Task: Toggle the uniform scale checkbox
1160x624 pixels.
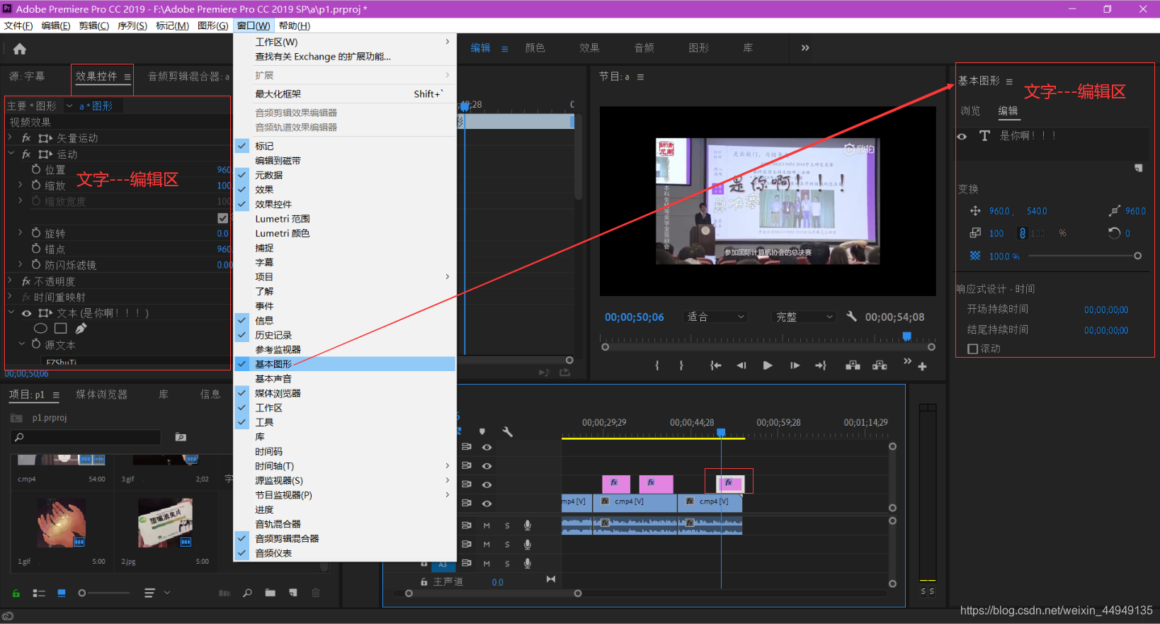Action: click(x=223, y=217)
